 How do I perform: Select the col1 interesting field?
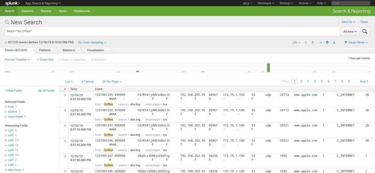click(x=11, y=130)
